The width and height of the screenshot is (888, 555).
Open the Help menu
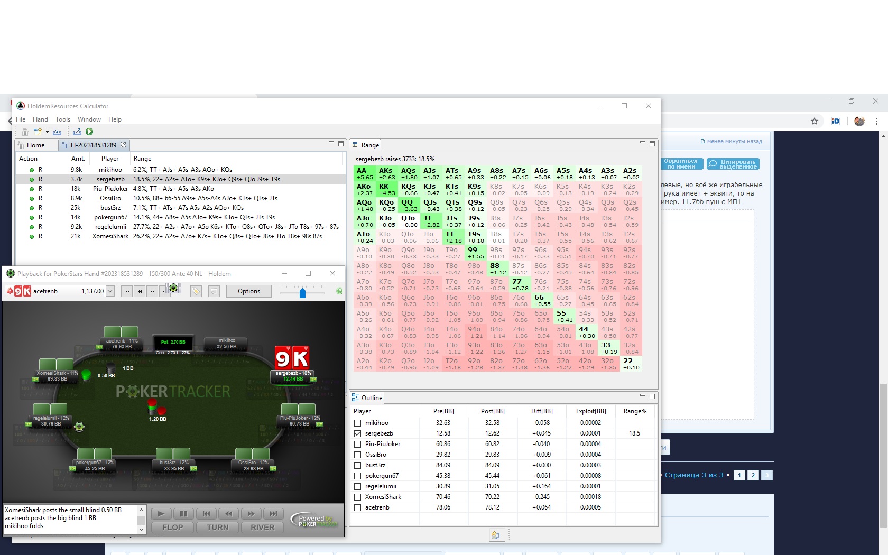point(115,119)
